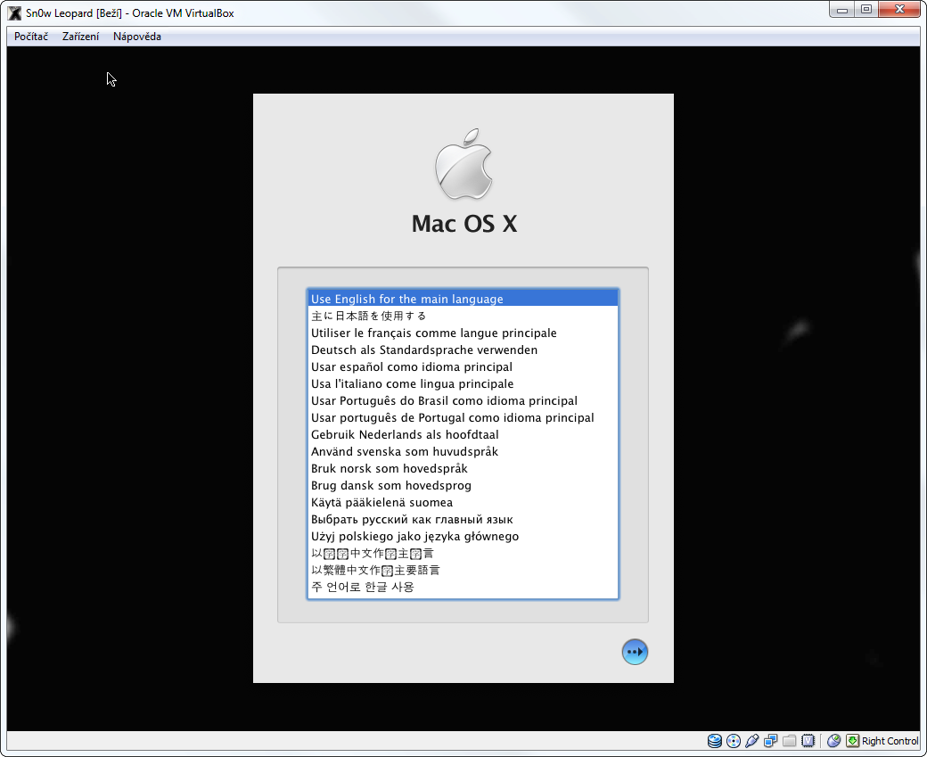Select 'Use English for the main language'
This screenshot has width=927, height=757.
(x=463, y=299)
